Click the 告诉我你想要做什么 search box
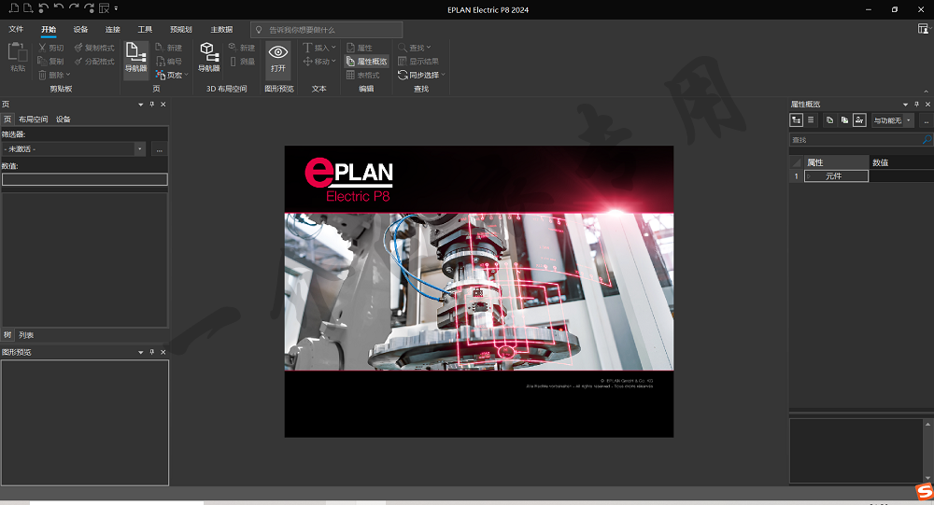This screenshot has height=505, width=934. pyautogui.click(x=327, y=30)
